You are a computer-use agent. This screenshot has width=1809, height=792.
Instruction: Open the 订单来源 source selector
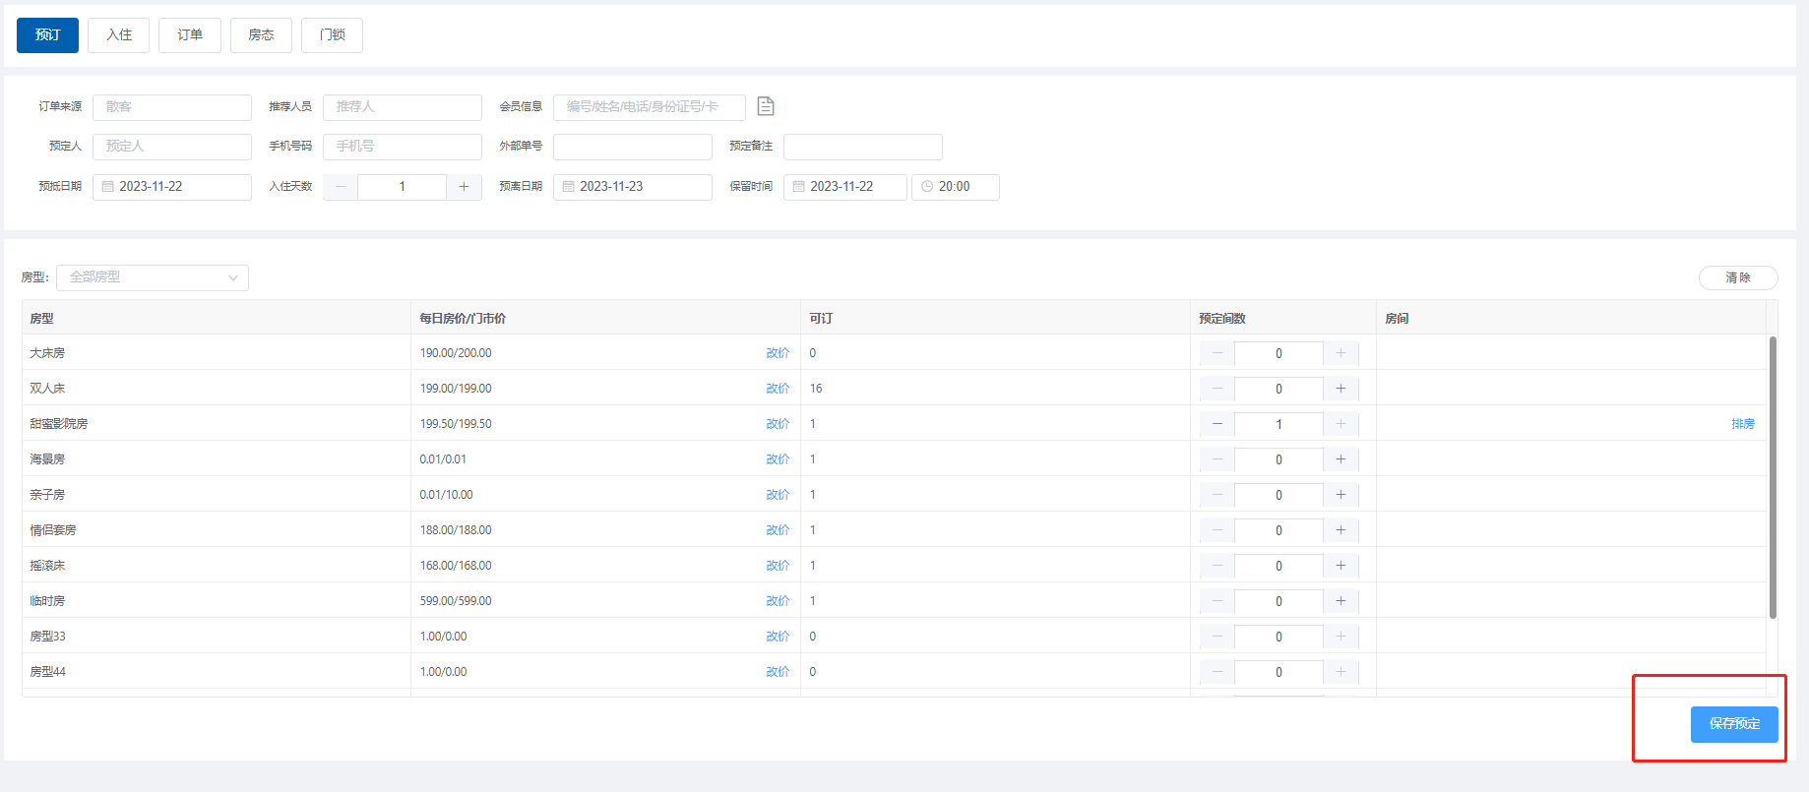[172, 107]
